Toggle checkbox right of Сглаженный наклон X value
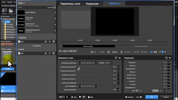 (x=120, y=75)
